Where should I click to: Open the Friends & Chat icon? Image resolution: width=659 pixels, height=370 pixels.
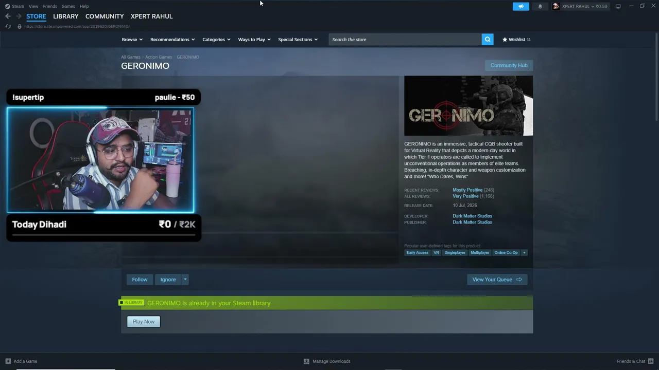pyautogui.click(x=651, y=361)
